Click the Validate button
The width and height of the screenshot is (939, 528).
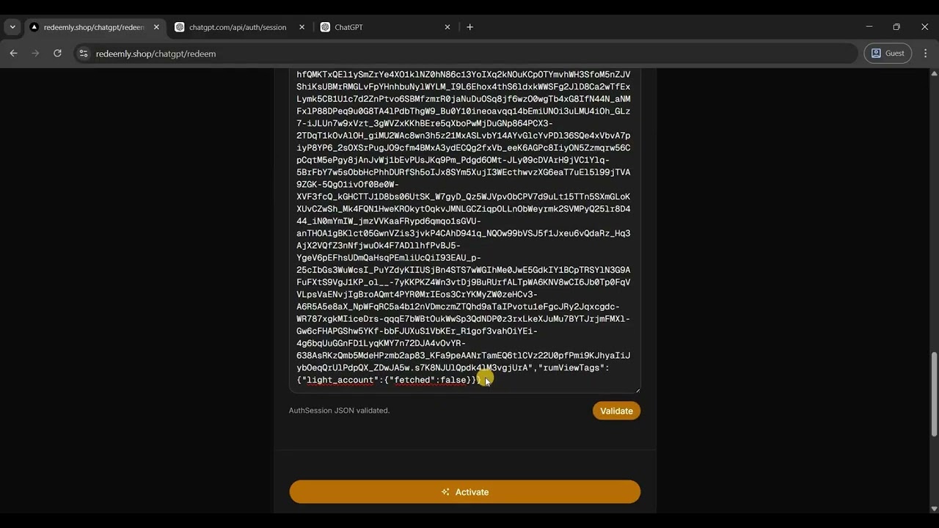click(x=616, y=411)
